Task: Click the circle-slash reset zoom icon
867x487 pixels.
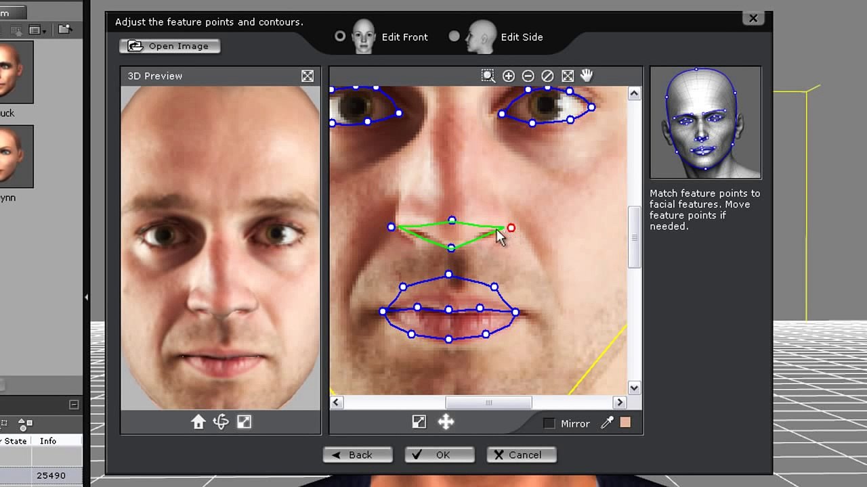Action: [x=547, y=76]
